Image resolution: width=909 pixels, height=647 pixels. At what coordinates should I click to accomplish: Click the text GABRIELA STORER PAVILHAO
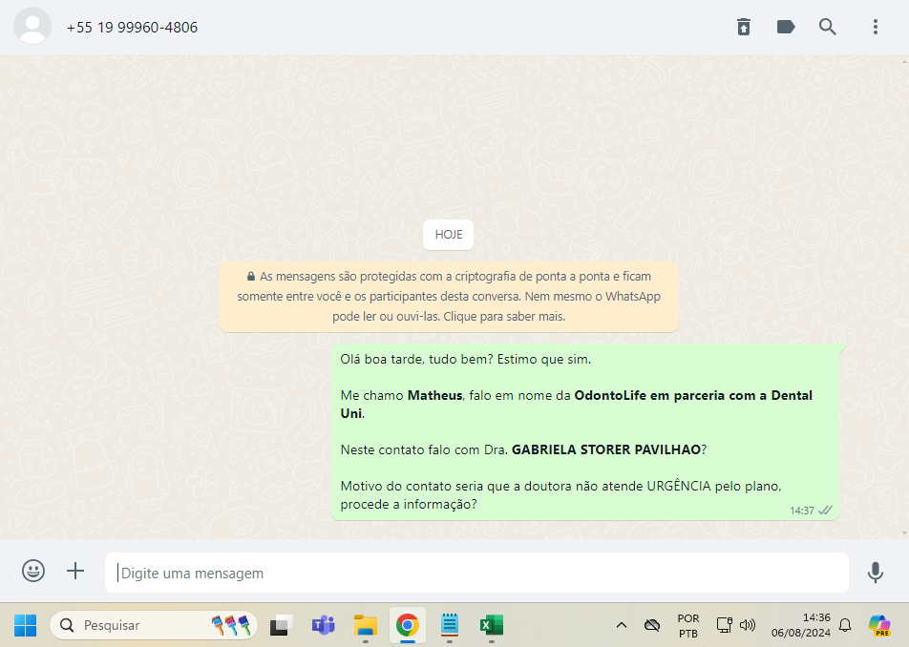(x=605, y=450)
